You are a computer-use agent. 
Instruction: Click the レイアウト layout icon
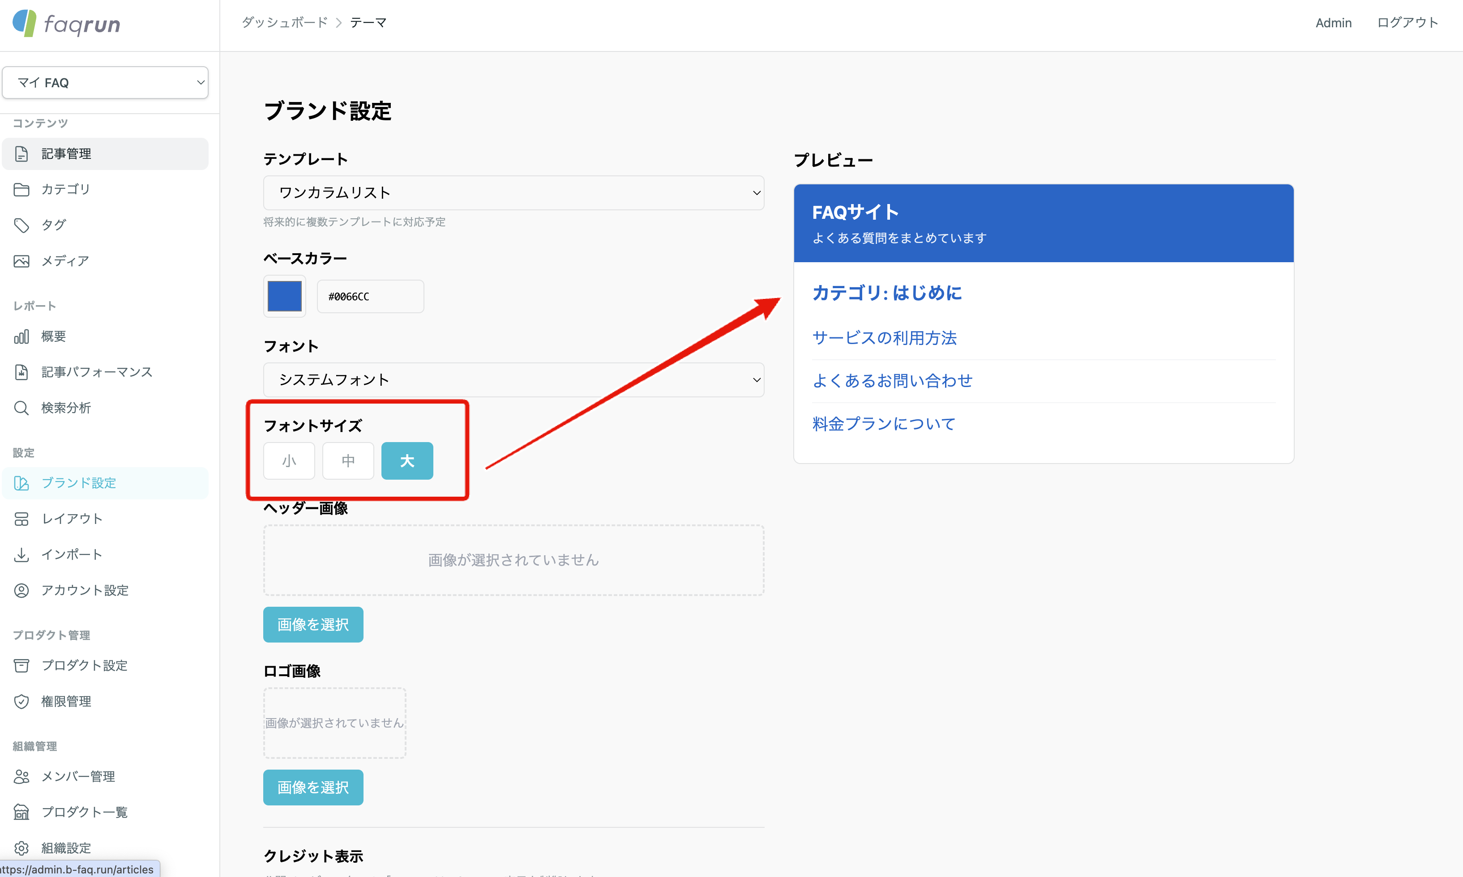(x=21, y=519)
